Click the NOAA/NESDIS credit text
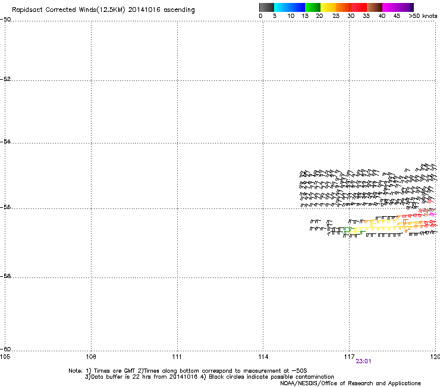440x387 pixels. [x=350, y=383]
